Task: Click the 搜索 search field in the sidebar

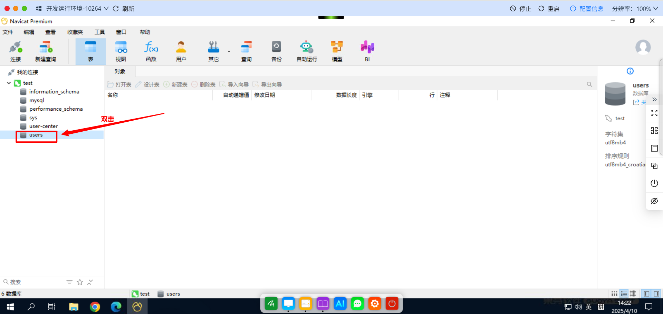Action: tap(33, 282)
